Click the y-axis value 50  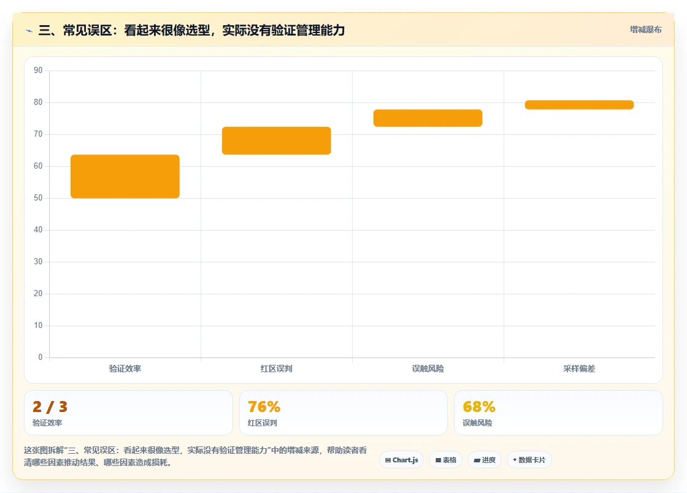pos(38,198)
